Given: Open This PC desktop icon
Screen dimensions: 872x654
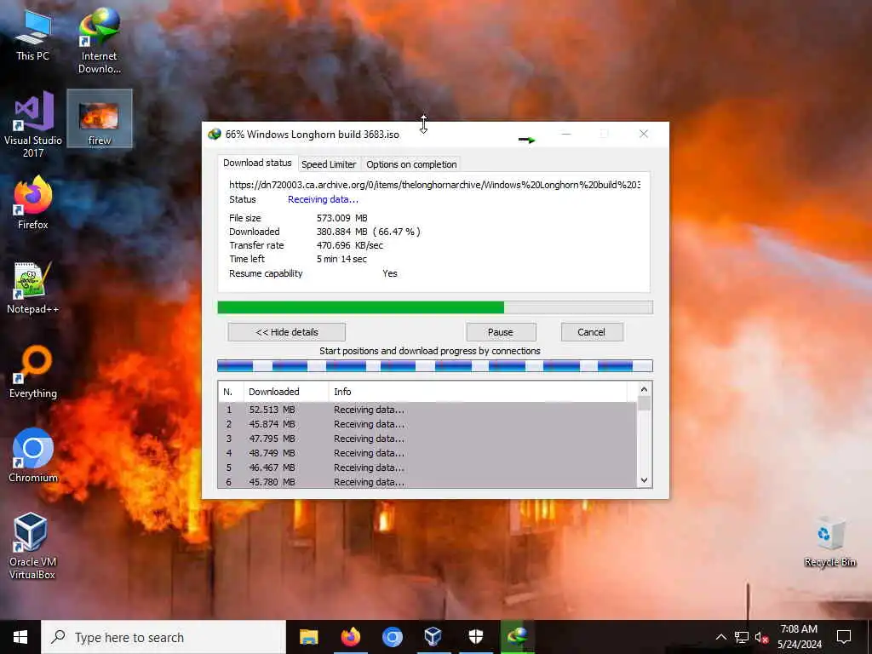Looking at the screenshot, I should click(x=33, y=35).
